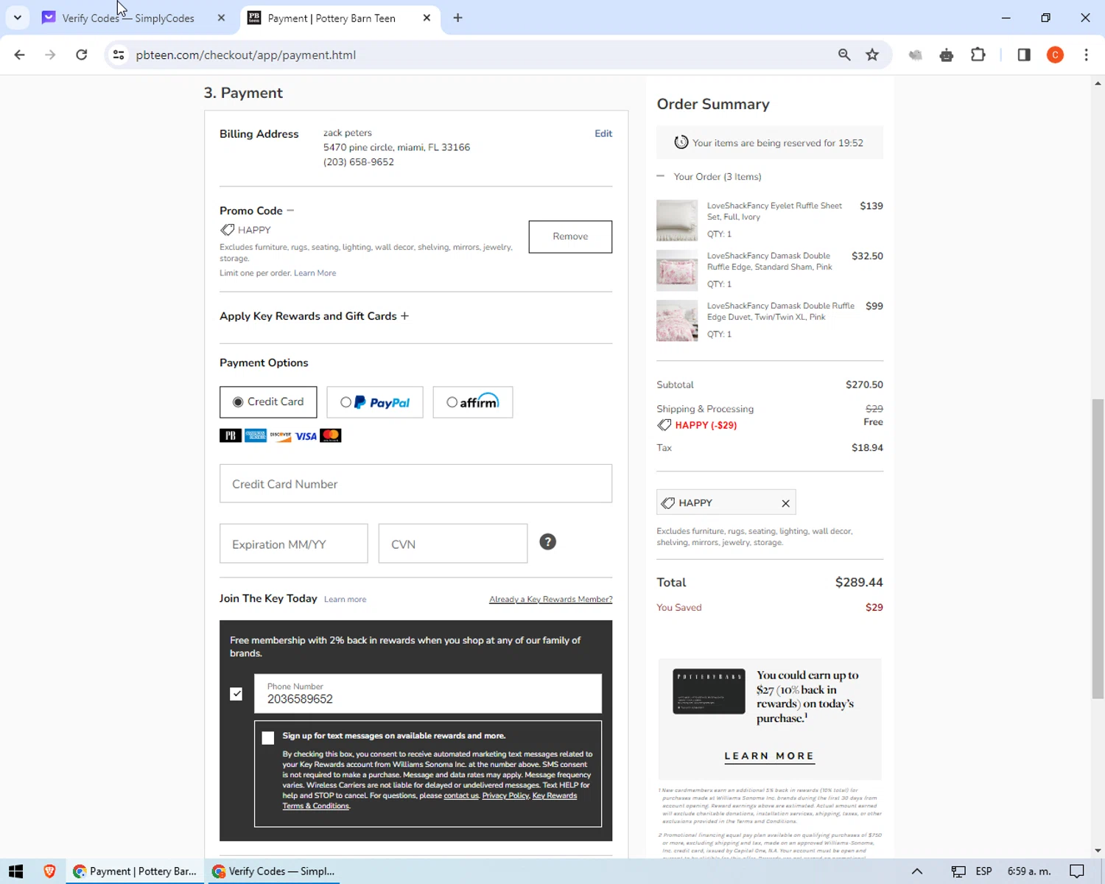Bookmark this page with the star icon

click(872, 55)
